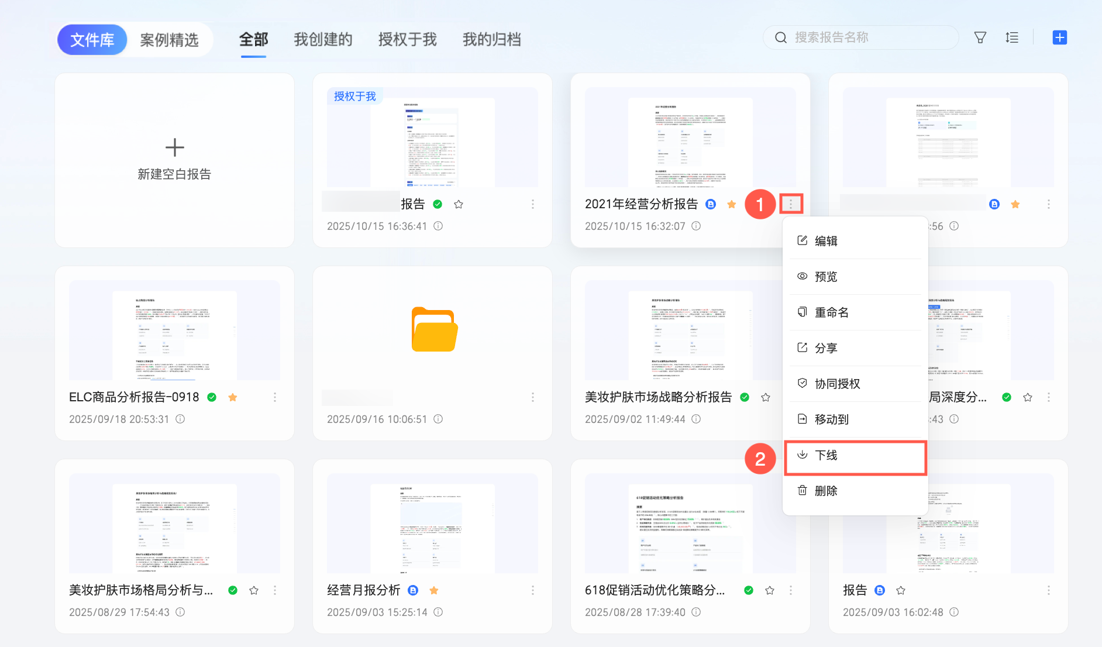The height and width of the screenshot is (647, 1102).
Task: Favorite 美妆护肤市场战略分析报告 with the star
Action: click(x=766, y=397)
